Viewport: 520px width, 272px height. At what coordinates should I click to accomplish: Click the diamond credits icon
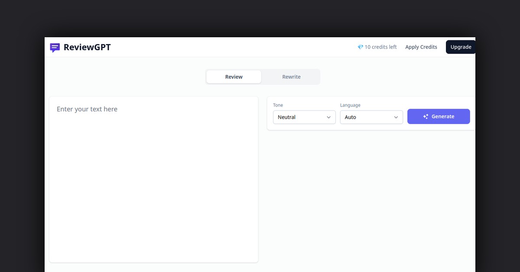click(x=360, y=47)
